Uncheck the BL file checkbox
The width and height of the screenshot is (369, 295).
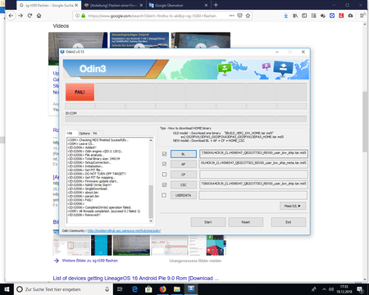tap(164, 154)
